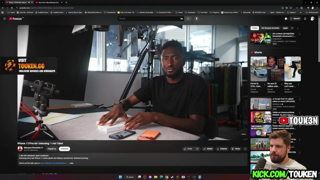Go back in browser history
The height and width of the screenshot is (180, 320).
3,8
